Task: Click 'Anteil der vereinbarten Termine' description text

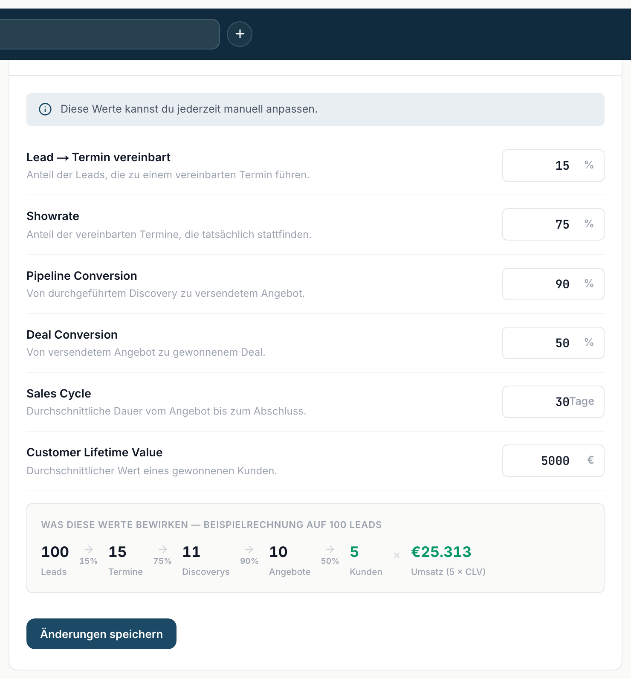Action: click(169, 235)
